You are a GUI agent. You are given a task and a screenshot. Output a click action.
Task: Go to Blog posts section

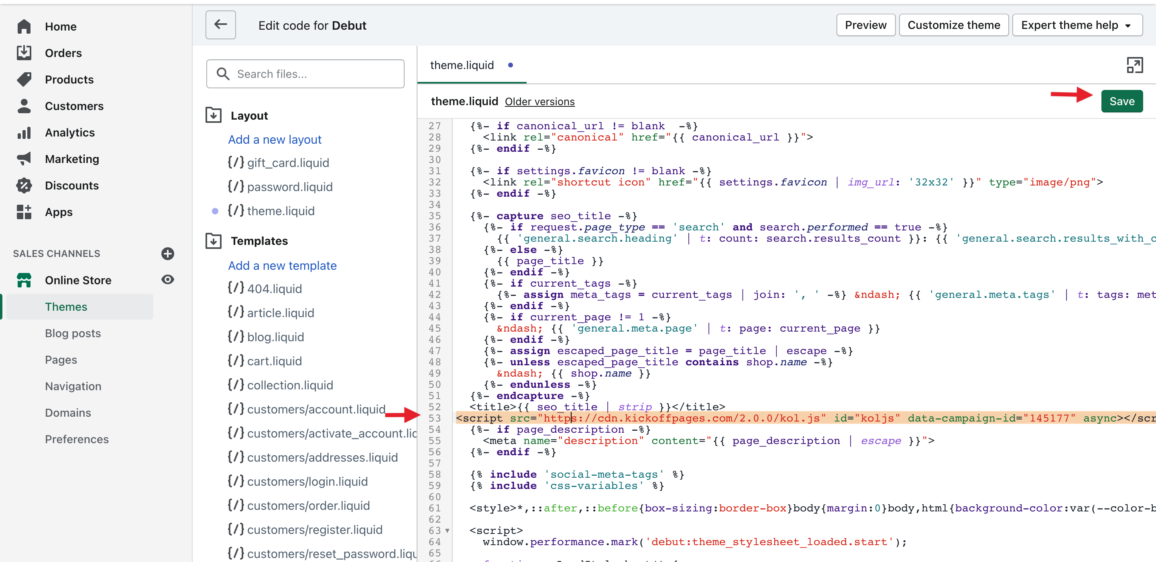click(x=73, y=333)
